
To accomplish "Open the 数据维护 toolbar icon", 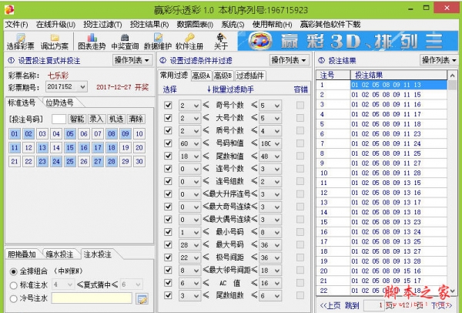I will pyautogui.click(x=158, y=42).
